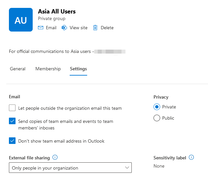
Task: Click the SharePoint icon beside View site
Action: [x=64, y=28]
